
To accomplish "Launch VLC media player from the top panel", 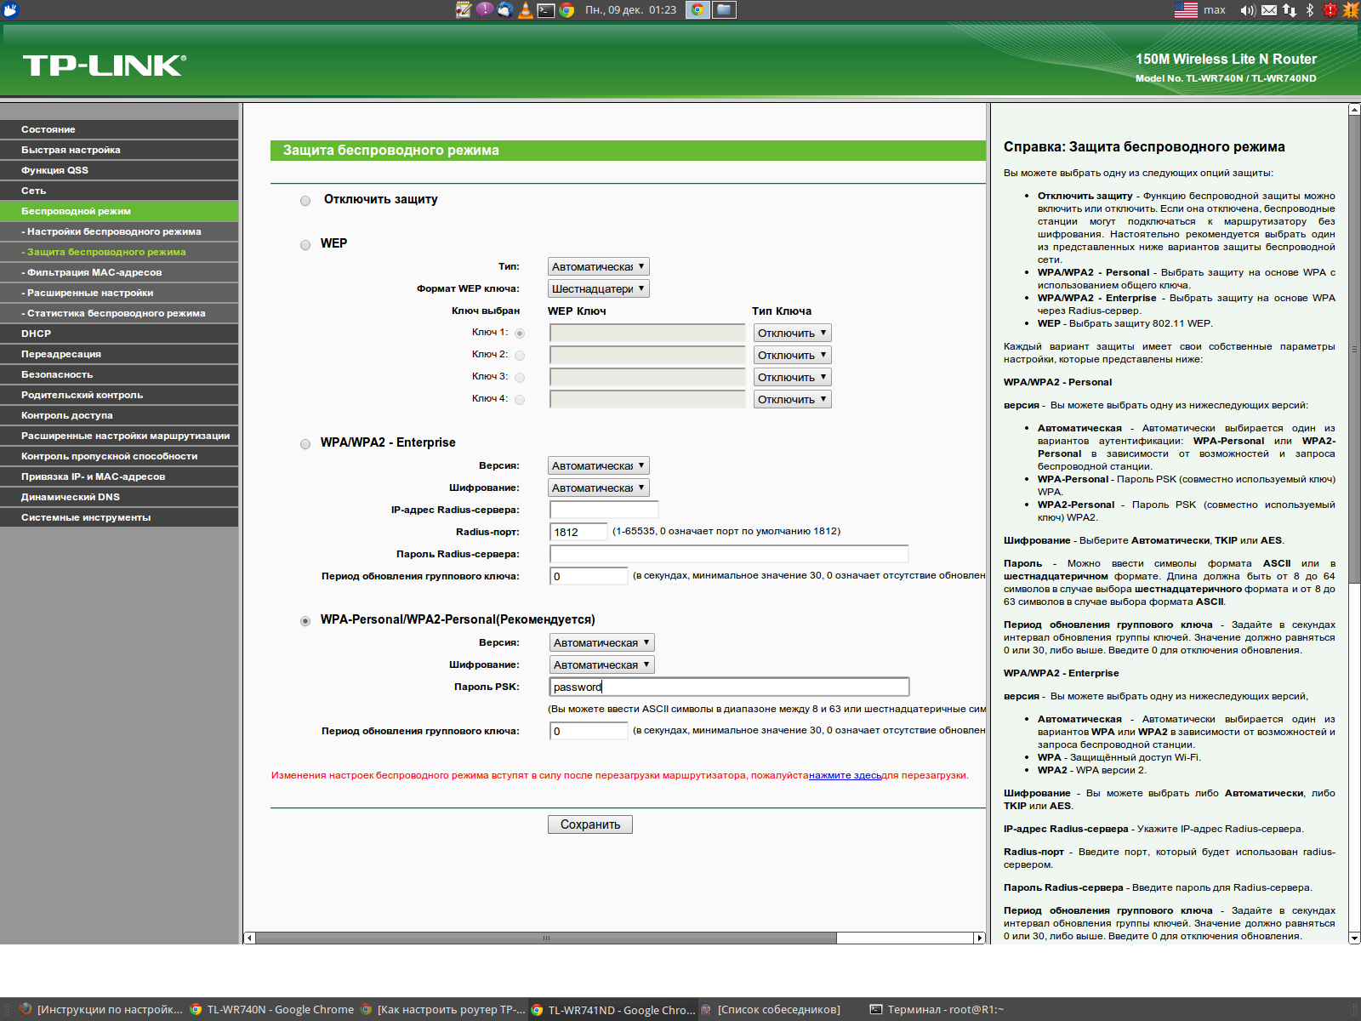I will (x=526, y=10).
